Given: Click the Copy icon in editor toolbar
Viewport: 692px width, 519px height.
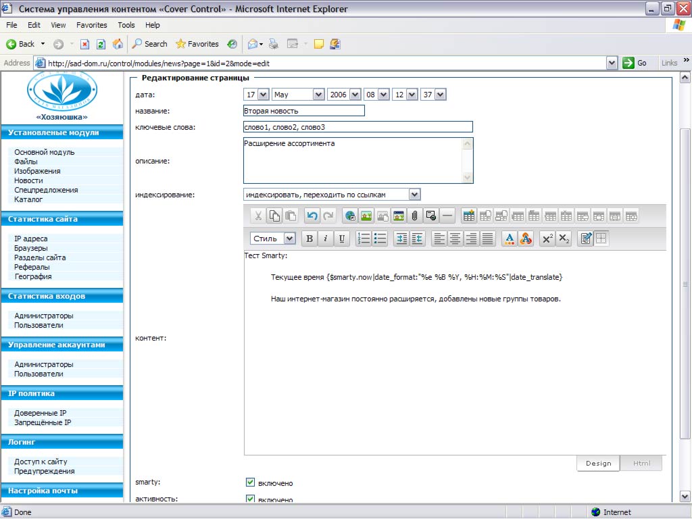Looking at the screenshot, I should click(274, 216).
